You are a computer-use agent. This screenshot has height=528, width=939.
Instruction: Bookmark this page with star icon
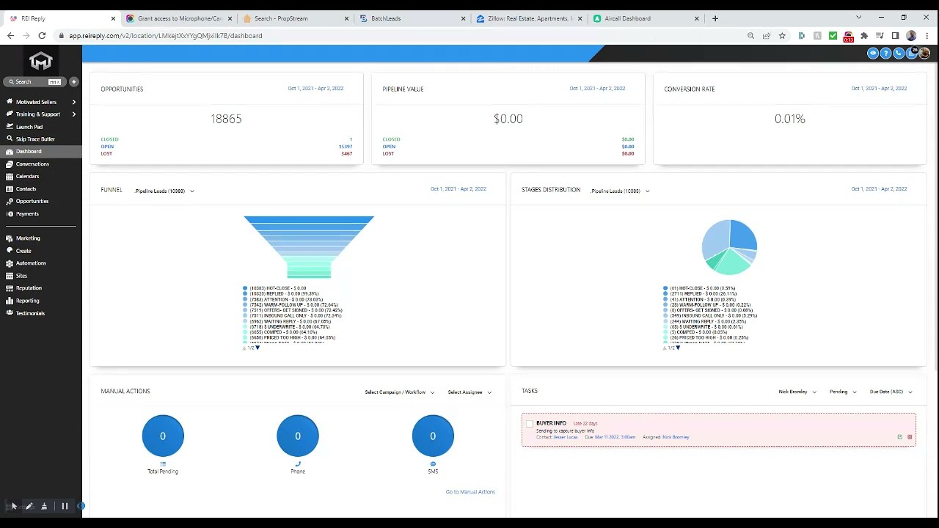point(782,36)
